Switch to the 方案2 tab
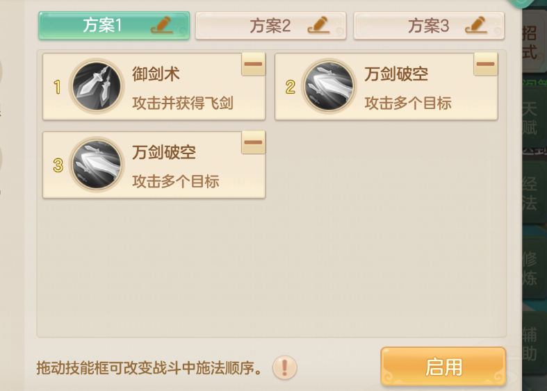This screenshot has width=547, height=391. [270, 26]
